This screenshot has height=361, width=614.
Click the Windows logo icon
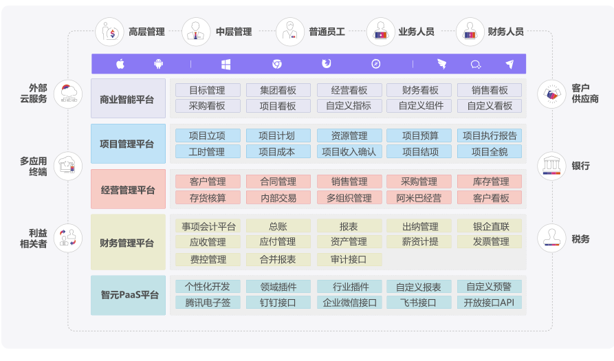pyautogui.click(x=226, y=64)
